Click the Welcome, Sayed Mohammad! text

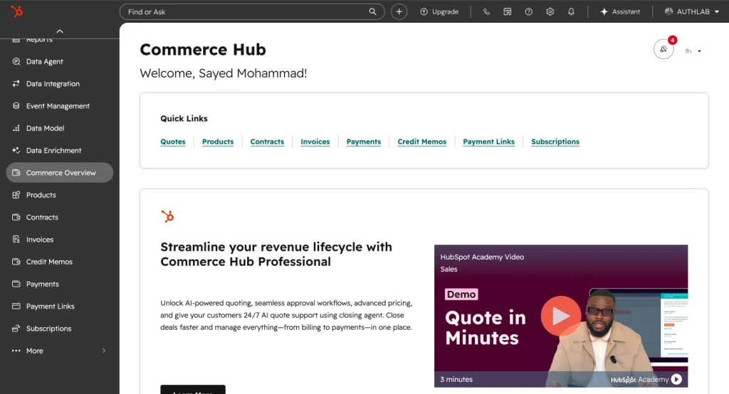pos(223,73)
